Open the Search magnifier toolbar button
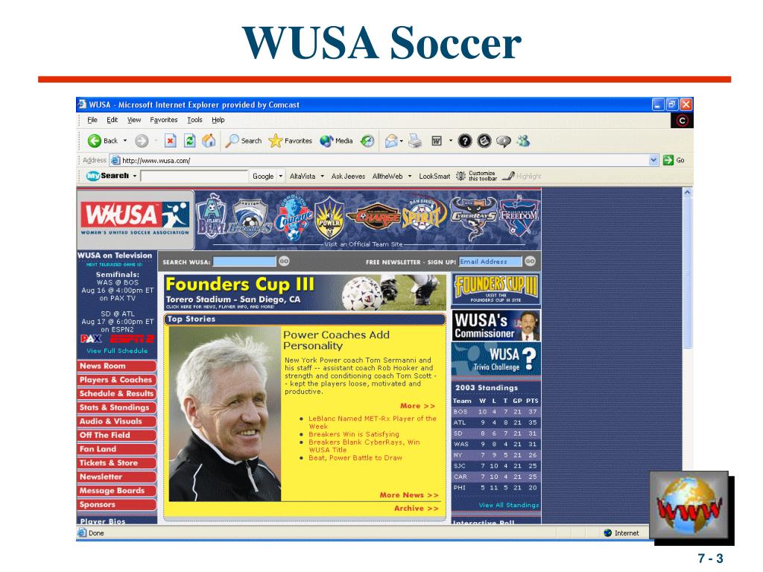Screen dimensions: 763x572 point(244,141)
